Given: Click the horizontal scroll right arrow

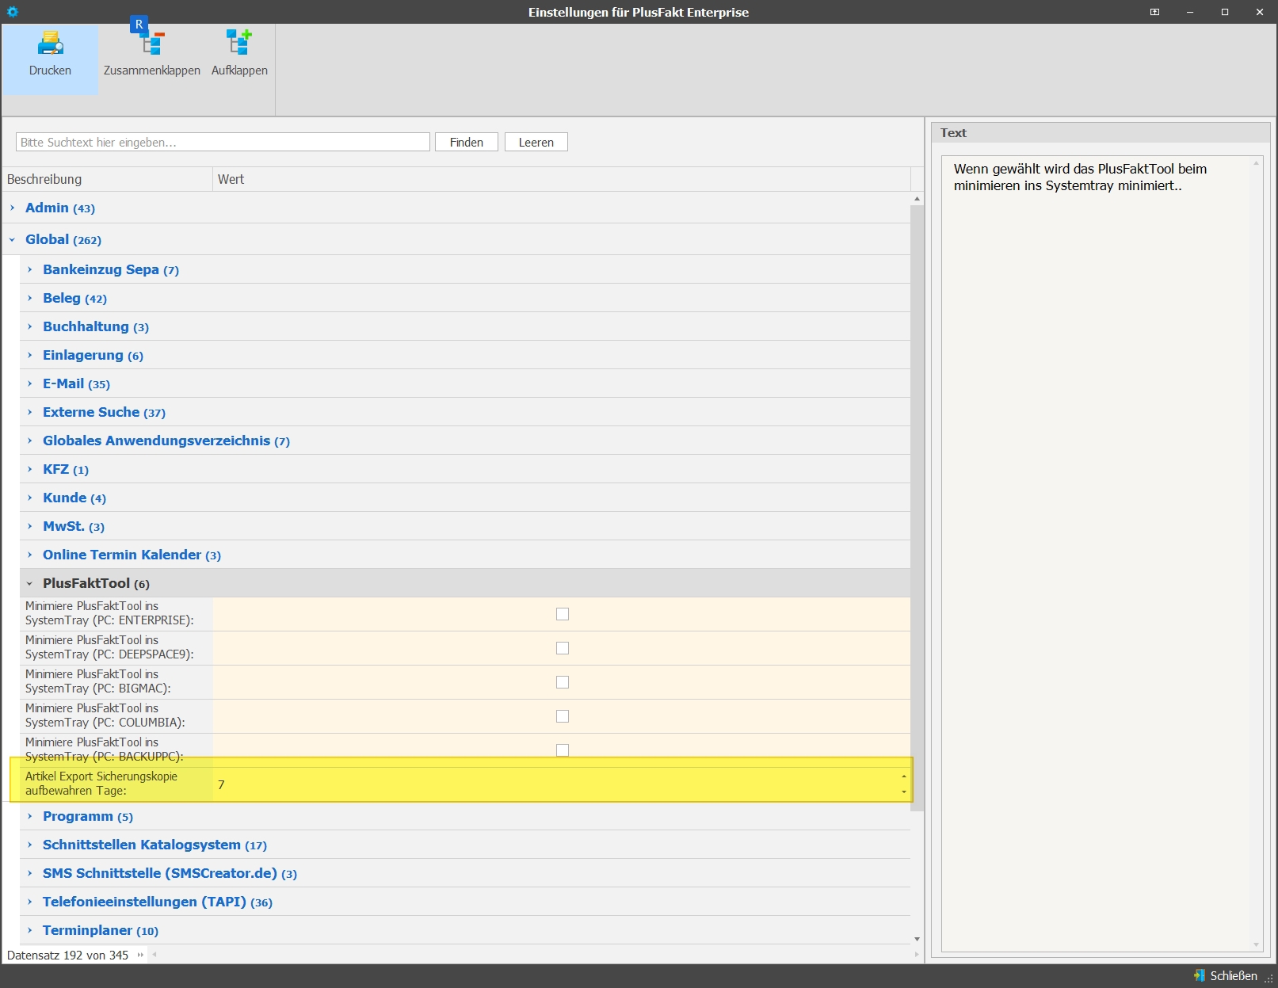Looking at the screenshot, I should click(917, 955).
